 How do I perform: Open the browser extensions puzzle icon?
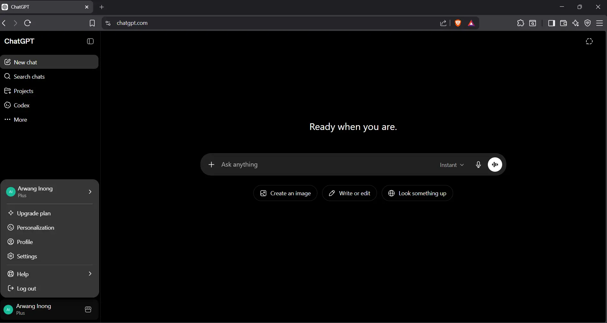click(x=521, y=23)
